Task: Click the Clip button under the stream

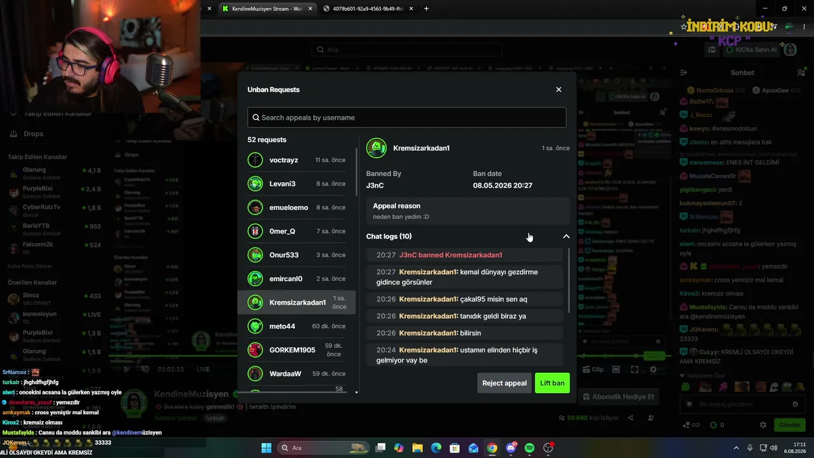Action: (x=593, y=370)
